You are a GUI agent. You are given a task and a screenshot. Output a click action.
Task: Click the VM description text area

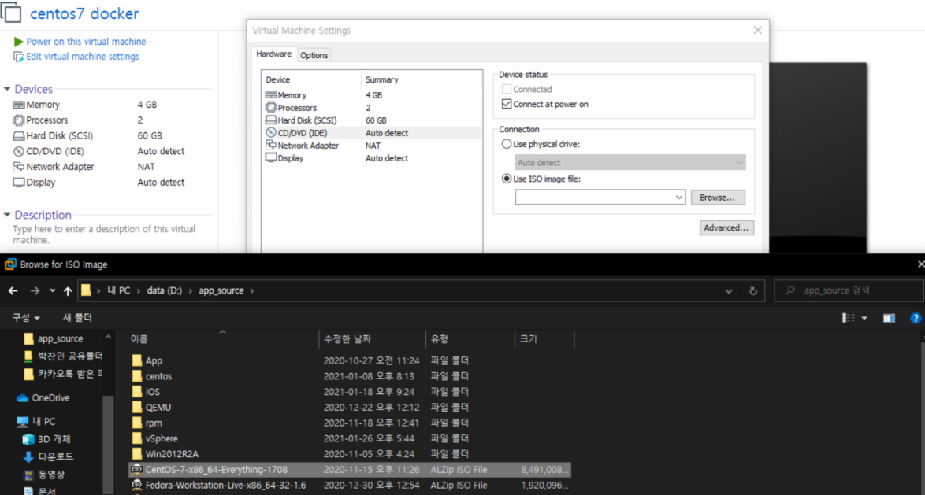coord(105,235)
